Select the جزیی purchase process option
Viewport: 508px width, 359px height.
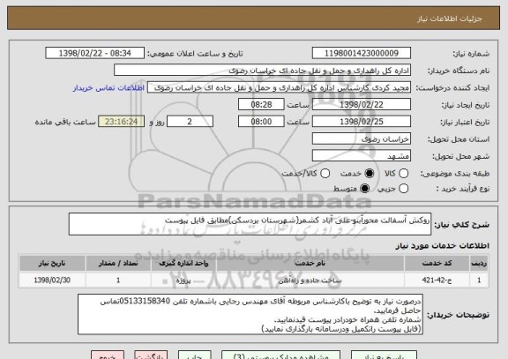[403, 188]
